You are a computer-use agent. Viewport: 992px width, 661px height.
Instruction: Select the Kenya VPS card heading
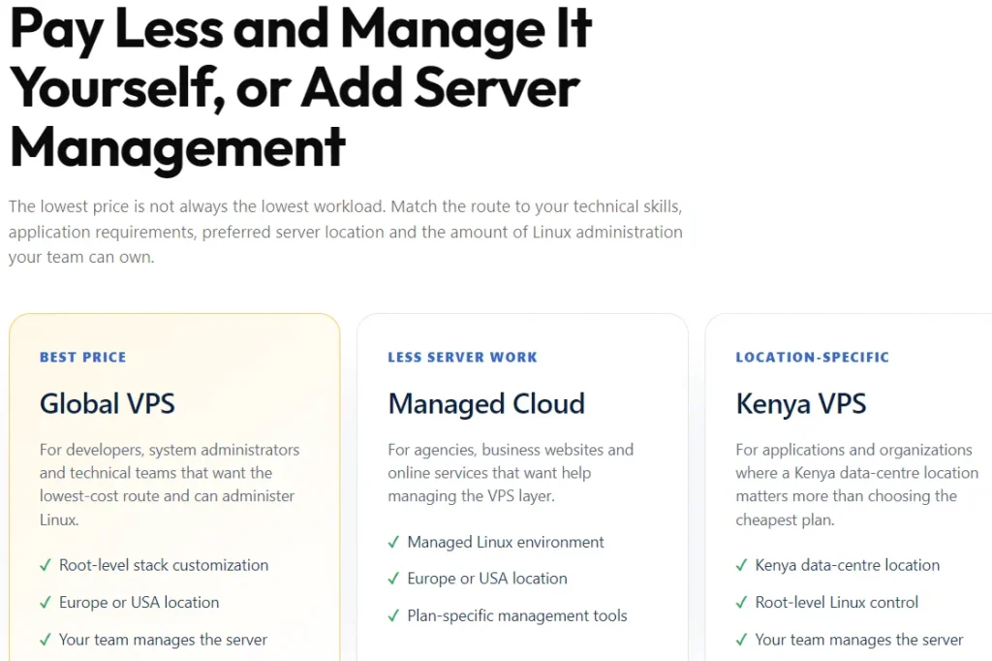[x=800, y=404]
